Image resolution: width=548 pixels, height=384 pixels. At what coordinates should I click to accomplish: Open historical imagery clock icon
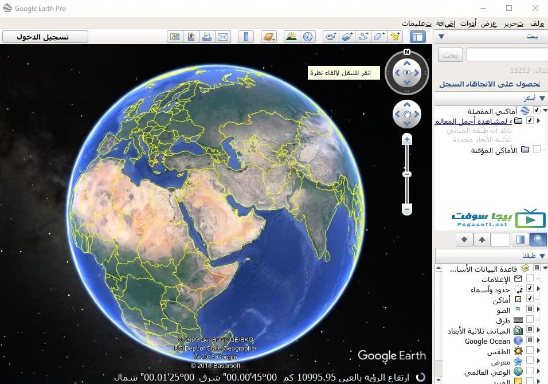coord(308,37)
